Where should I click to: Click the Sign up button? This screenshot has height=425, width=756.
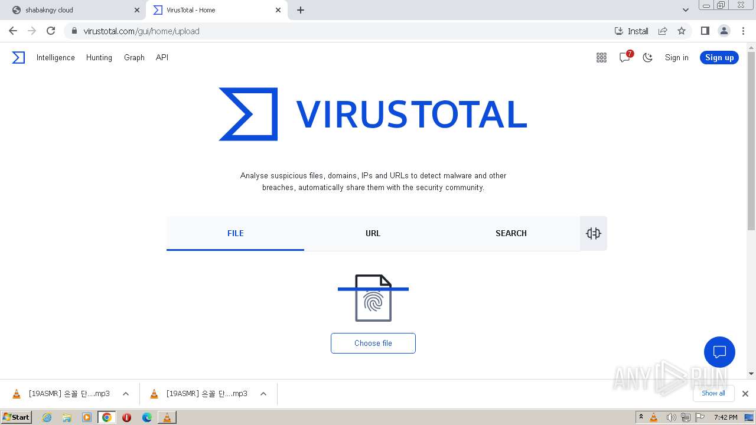point(719,57)
